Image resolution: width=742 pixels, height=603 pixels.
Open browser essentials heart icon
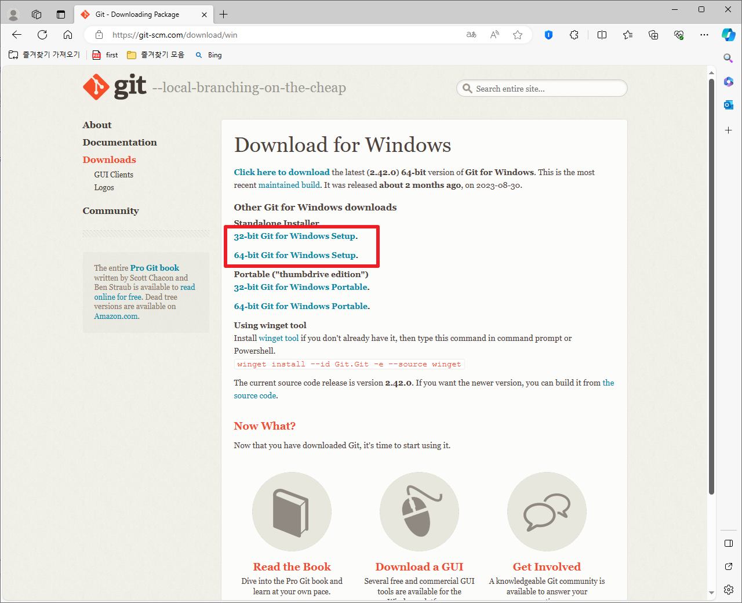pyautogui.click(x=679, y=35)
